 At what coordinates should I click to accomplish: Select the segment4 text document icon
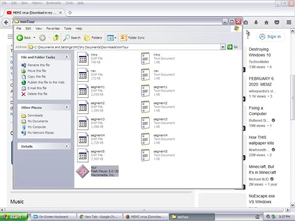145,140
